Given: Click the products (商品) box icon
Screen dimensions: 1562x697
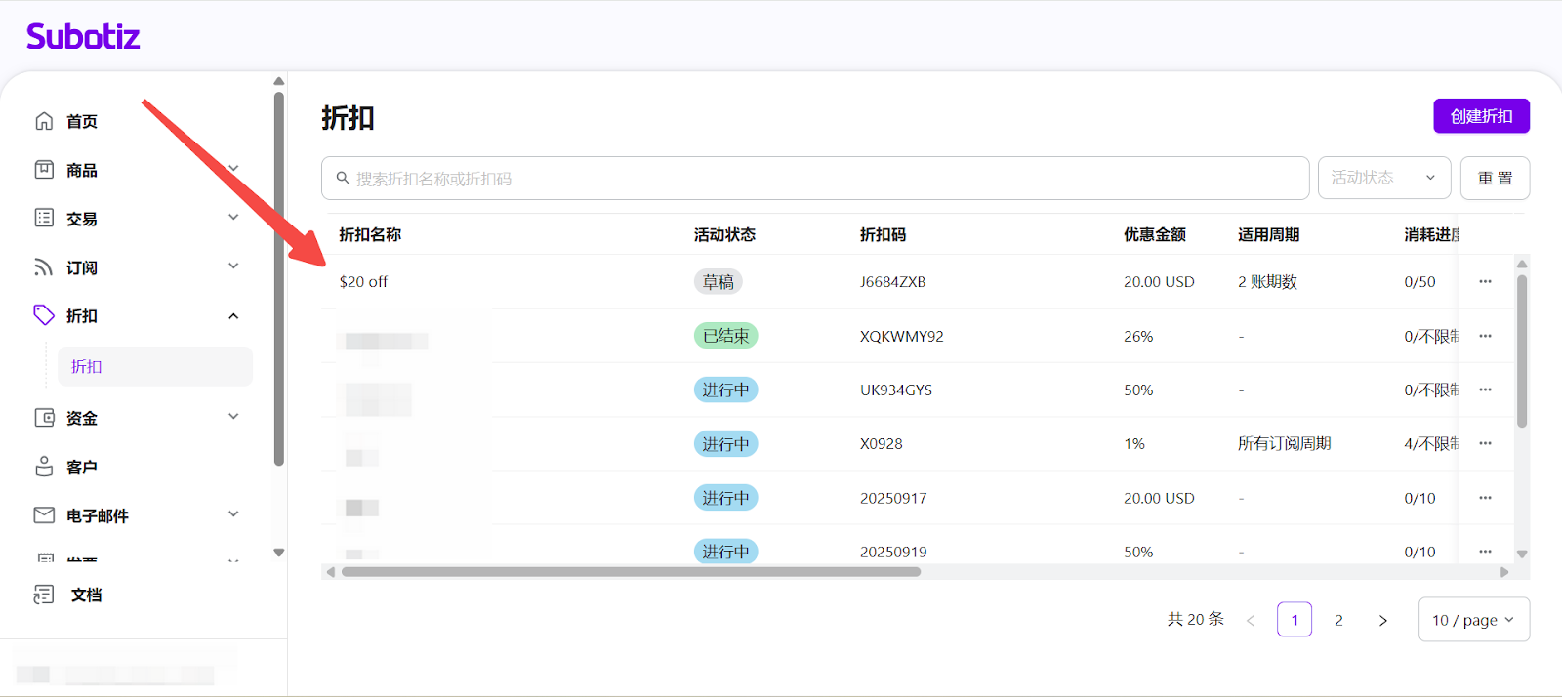Looking at the screenshot, I should (44, 170).
